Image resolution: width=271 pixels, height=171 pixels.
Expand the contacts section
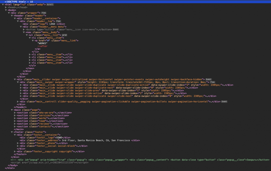[x=15, y=127]
